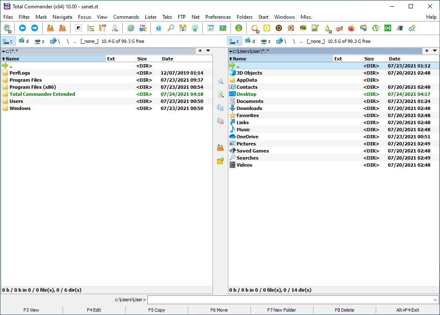Open dropdown arrow on red-yellow circle icon
The image size is (440, 315).
[x=258, y=32]
